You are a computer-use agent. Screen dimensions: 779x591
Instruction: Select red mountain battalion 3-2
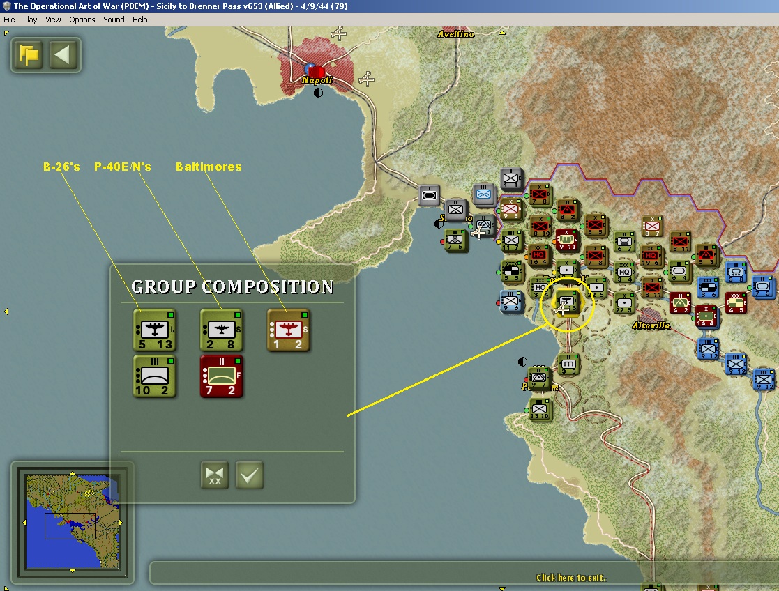tap(566, 210)
